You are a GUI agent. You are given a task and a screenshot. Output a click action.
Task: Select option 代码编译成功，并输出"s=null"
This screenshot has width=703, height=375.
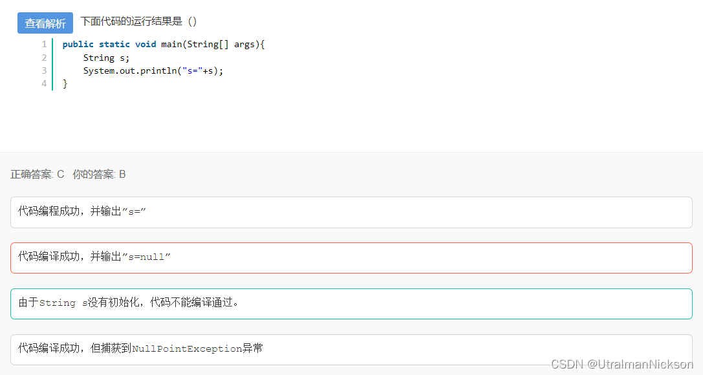(352, 258)
